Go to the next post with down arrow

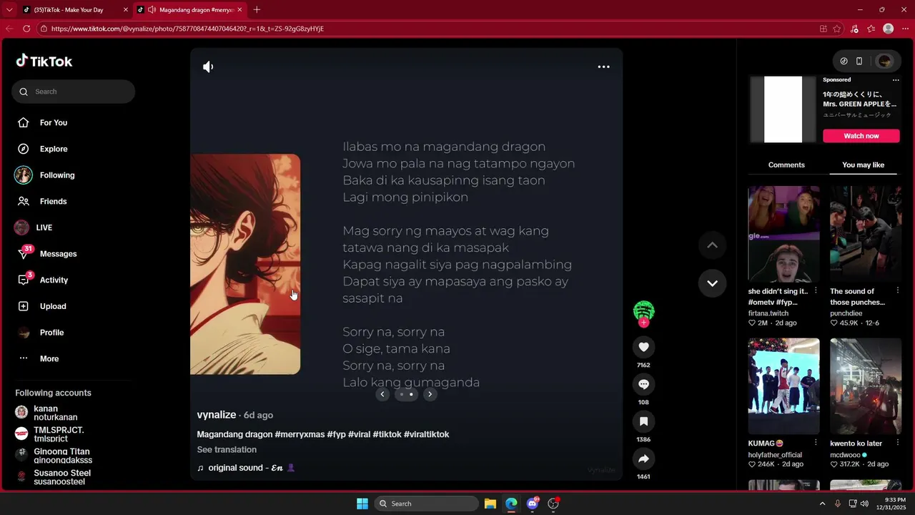click(x=712, y=283)
